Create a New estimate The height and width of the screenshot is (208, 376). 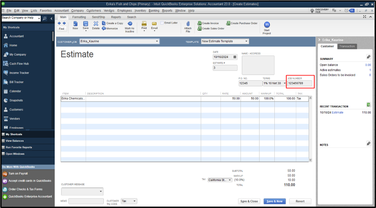click(x=75, y=25)
